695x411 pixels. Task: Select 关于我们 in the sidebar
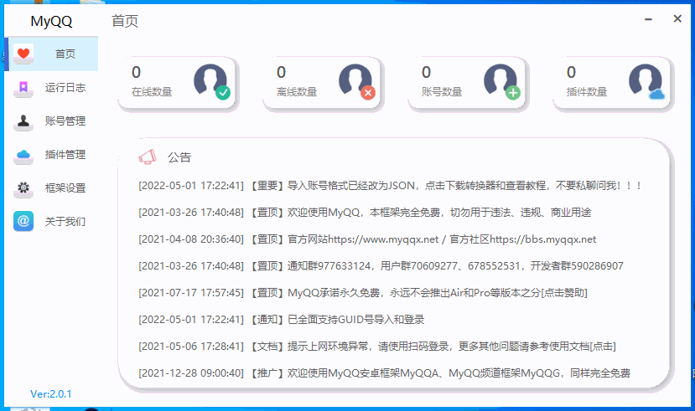coord(51,221)
